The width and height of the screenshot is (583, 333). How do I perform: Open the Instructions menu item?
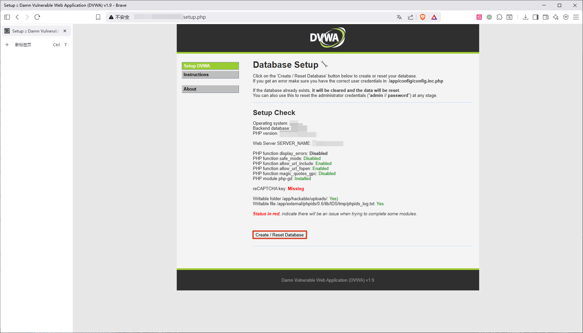(x=210, y=74)
